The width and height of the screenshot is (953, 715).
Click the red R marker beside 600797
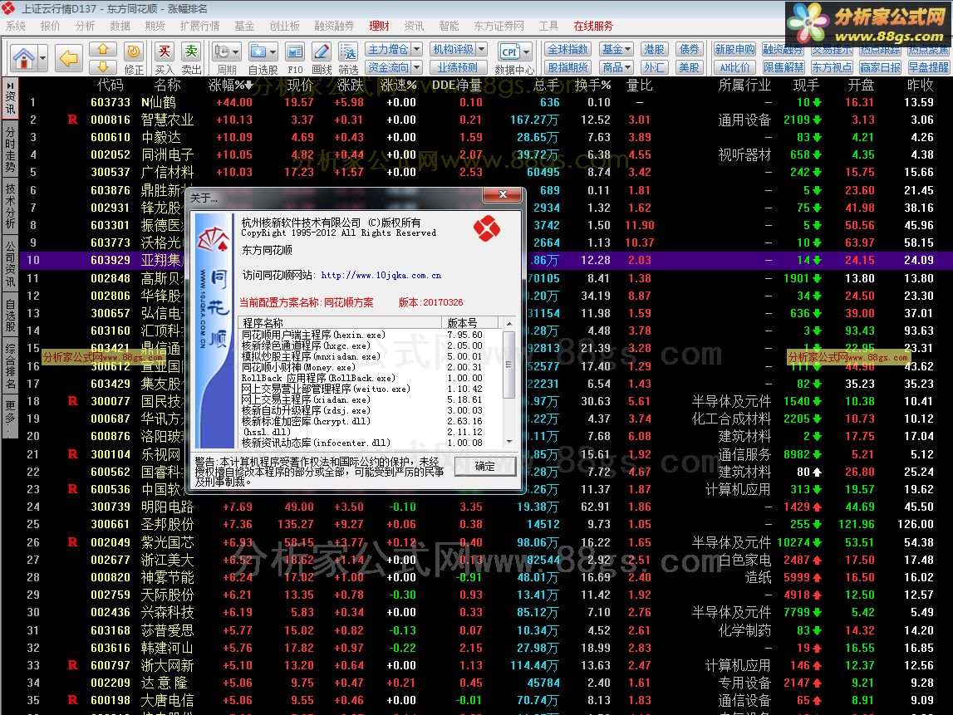tap(72, 665)
